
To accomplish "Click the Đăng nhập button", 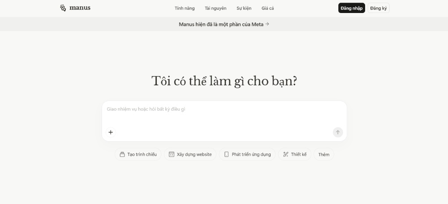I will pos(352,8).
